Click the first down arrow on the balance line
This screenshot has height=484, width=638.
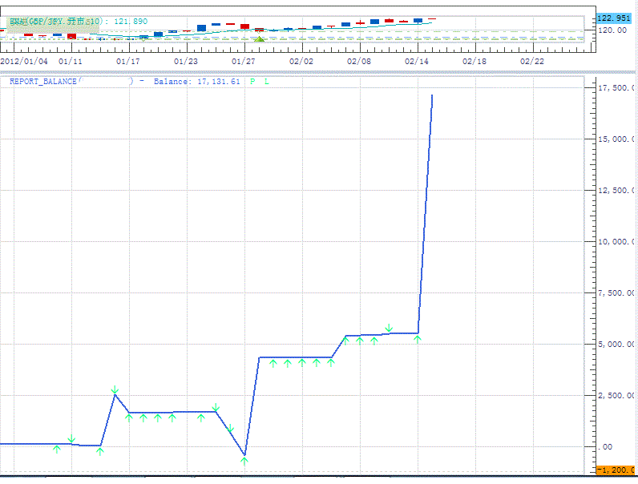click(71, 439)
